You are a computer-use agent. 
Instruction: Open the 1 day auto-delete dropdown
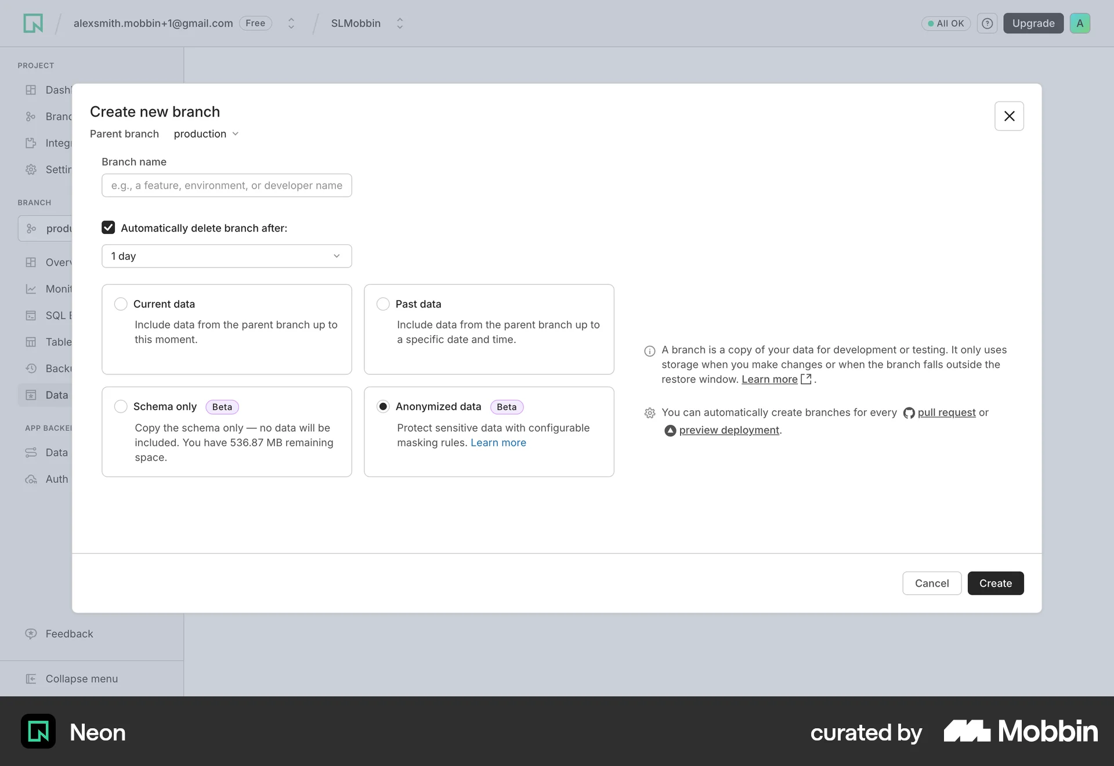click(x=227, y=256)
